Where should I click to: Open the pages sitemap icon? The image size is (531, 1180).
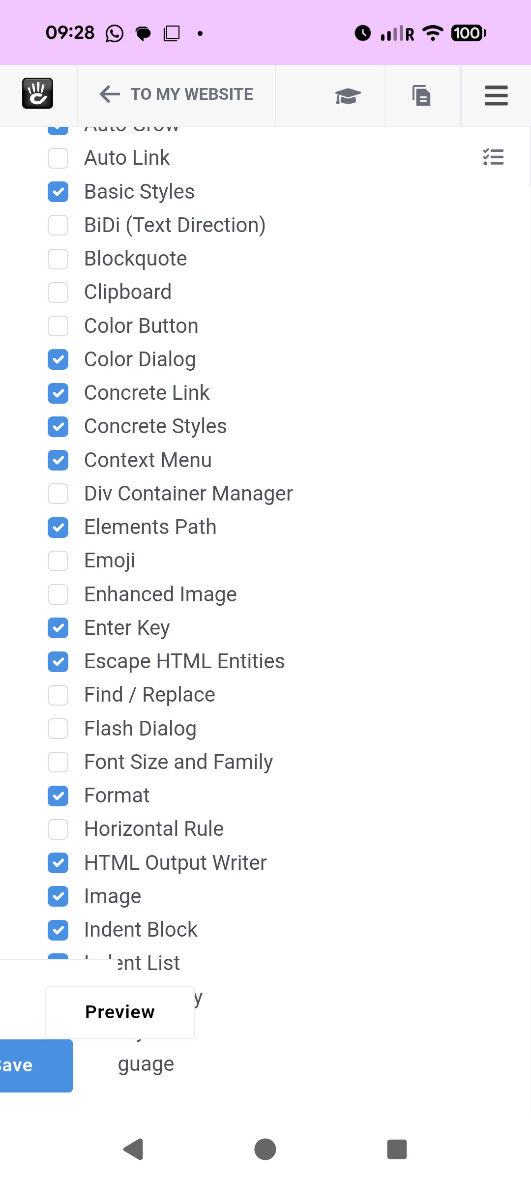tap(421, 95)
